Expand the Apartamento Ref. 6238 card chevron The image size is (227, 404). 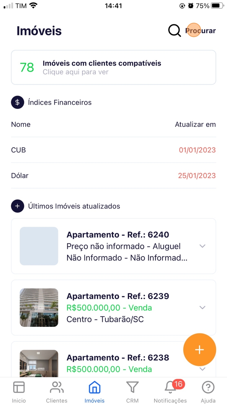click(202, 369)
